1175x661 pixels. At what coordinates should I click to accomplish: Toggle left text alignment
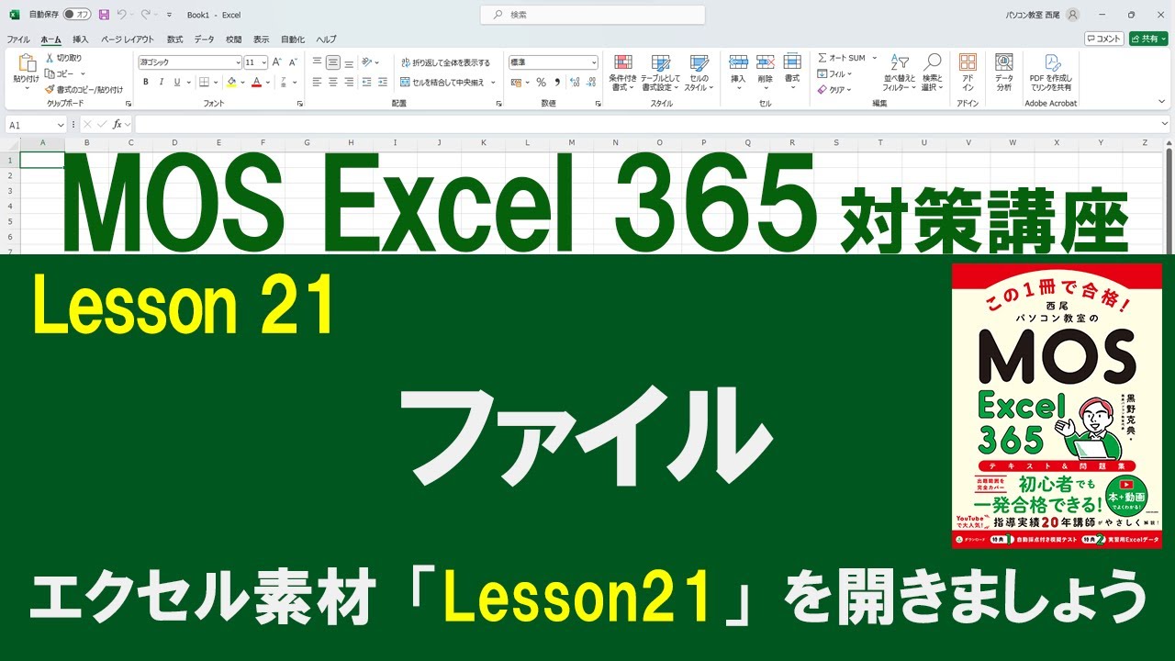pyautogui.click(x=318, y=82)
